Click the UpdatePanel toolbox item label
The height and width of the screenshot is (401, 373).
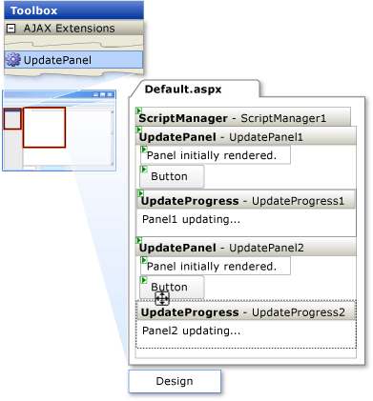pyautogui.click(x=57, y=60)
